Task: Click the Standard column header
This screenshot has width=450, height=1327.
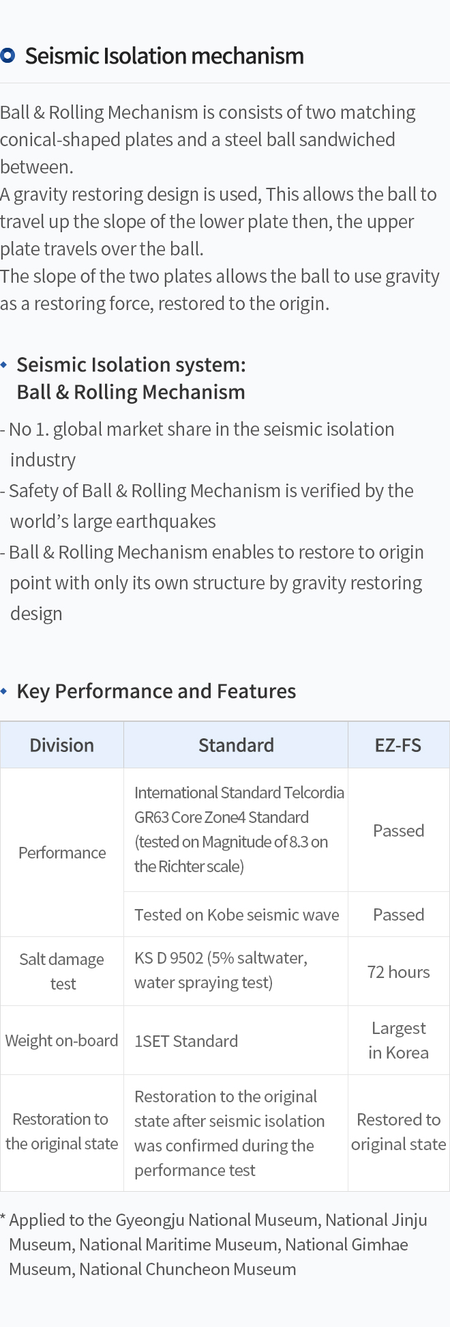Action: point(236,745)
